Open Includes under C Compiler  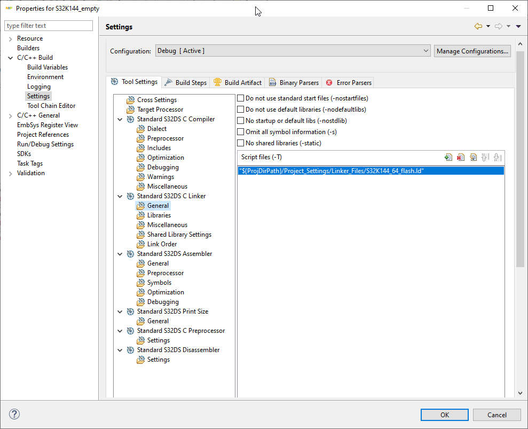(x=159, y=148)
